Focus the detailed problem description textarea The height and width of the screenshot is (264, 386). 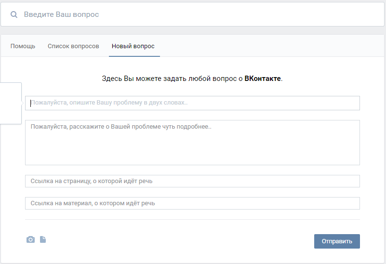[x=193, y=143]
